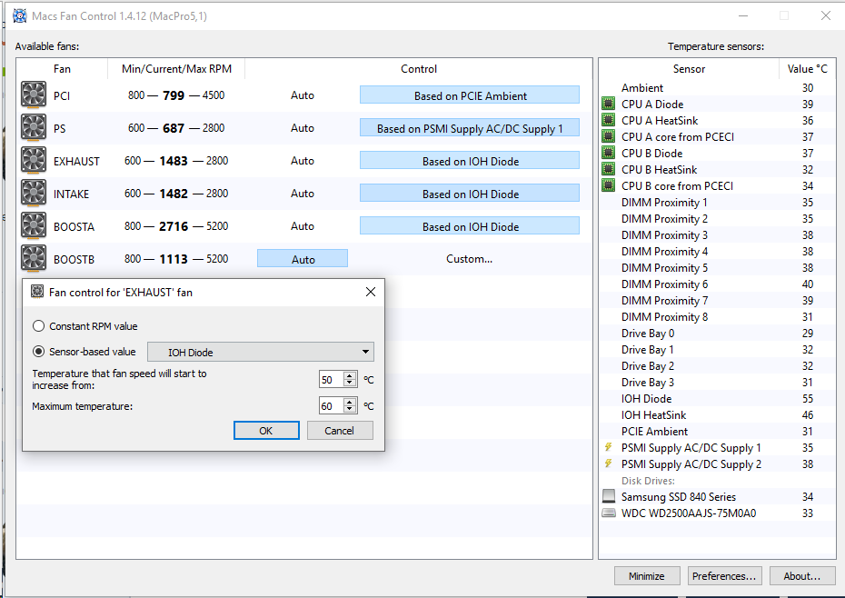Screen dimensions: 845x598
Task: Decrease the maximum temperature with down arrow
Action: point(350,409)
